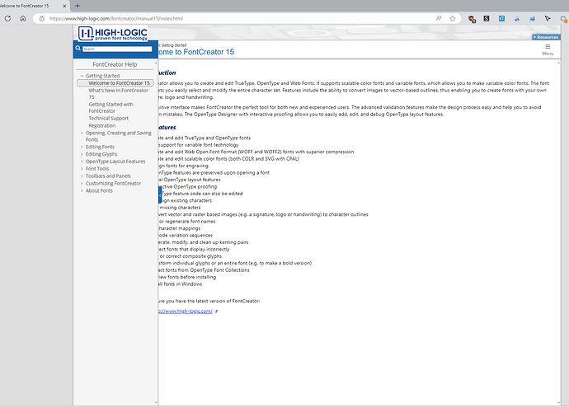Open the Registration topic
The width and height of the screenshot is (569, 407).
pyautogui.click(x=102, y=125)
